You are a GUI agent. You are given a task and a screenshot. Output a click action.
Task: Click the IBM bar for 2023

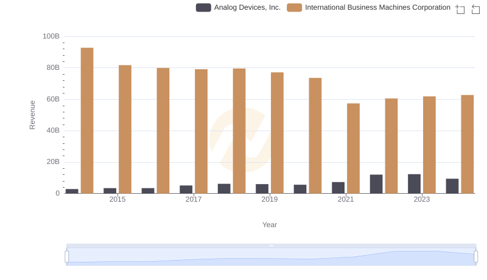coord(429,145)
